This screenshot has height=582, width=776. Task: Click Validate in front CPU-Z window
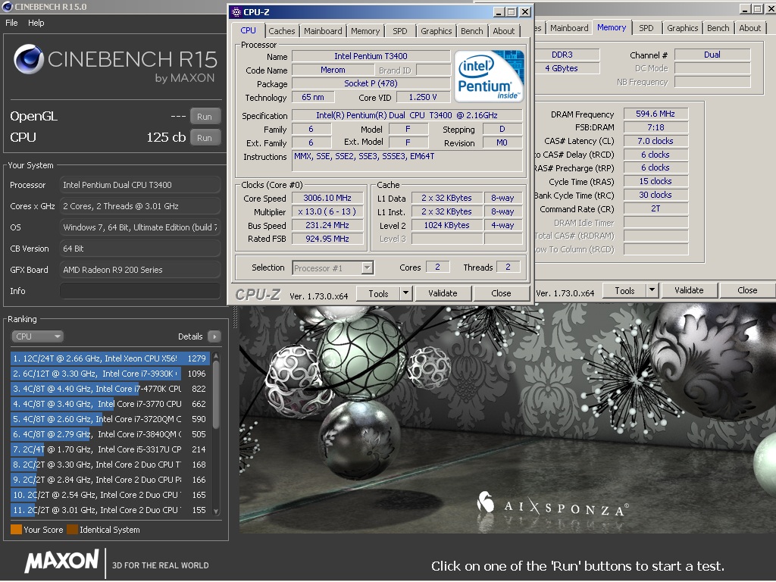tap(443, 293)
